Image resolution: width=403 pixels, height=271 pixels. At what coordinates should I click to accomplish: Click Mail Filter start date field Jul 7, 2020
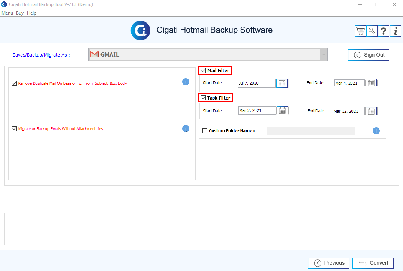click(x=256, y=83)
